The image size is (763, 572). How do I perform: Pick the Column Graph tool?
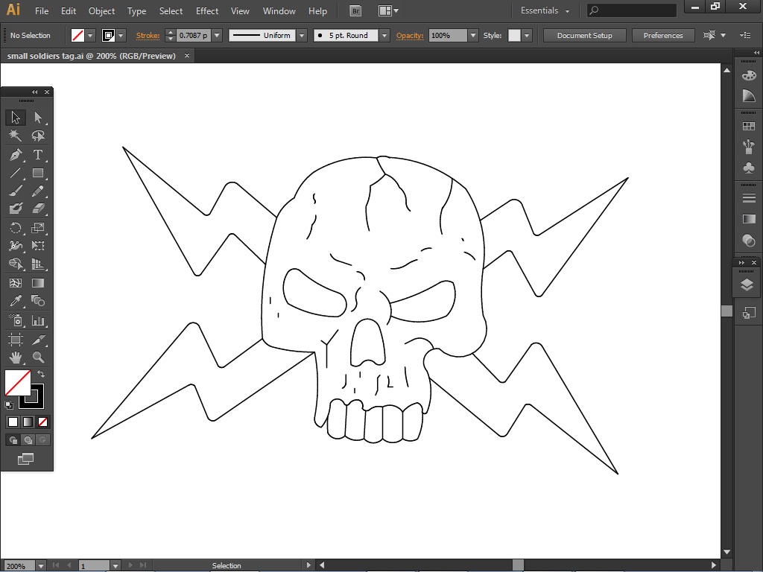pos(38,320)
